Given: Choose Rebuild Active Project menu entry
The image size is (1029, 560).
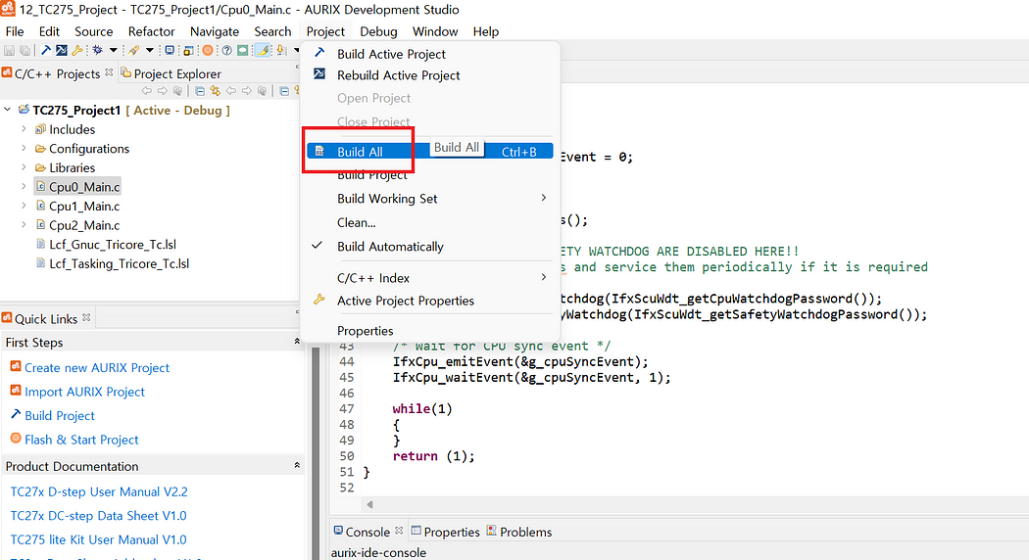Looking at the screenshot, I should click(430, 75).
